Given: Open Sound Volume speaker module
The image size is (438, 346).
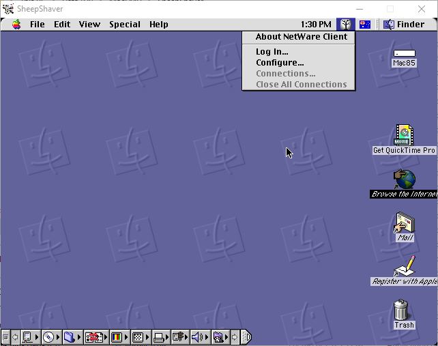Looking at the screenshot, I should [200, 337].
